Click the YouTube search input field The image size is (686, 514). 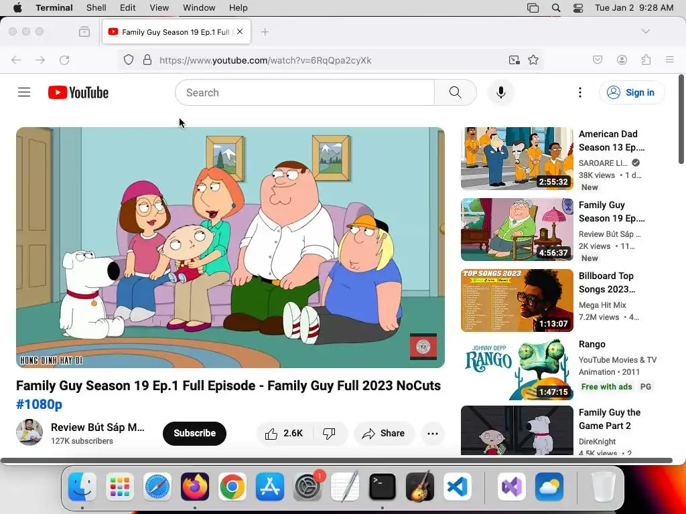[x=305, y=92]
